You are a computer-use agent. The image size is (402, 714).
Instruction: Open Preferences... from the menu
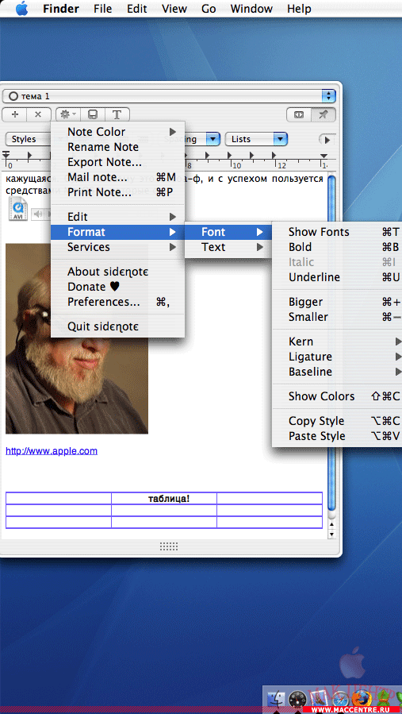118,302
